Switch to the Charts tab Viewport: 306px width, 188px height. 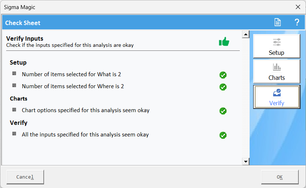tap(277, 71)
